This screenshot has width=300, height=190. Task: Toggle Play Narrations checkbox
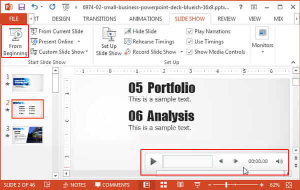[189, 31]
